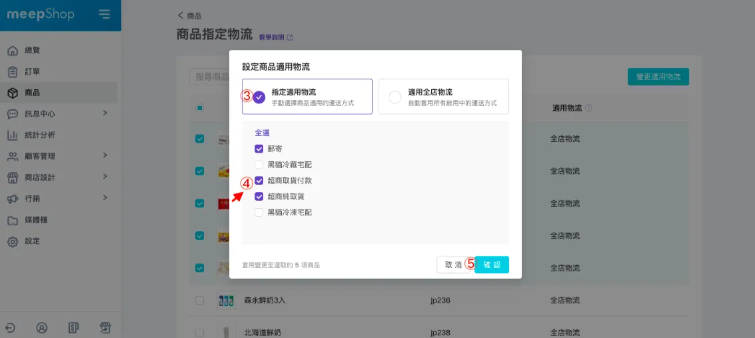755x338 pixels.
Task: Click the people icon beside 顧客管理
Action: point(13,157)
